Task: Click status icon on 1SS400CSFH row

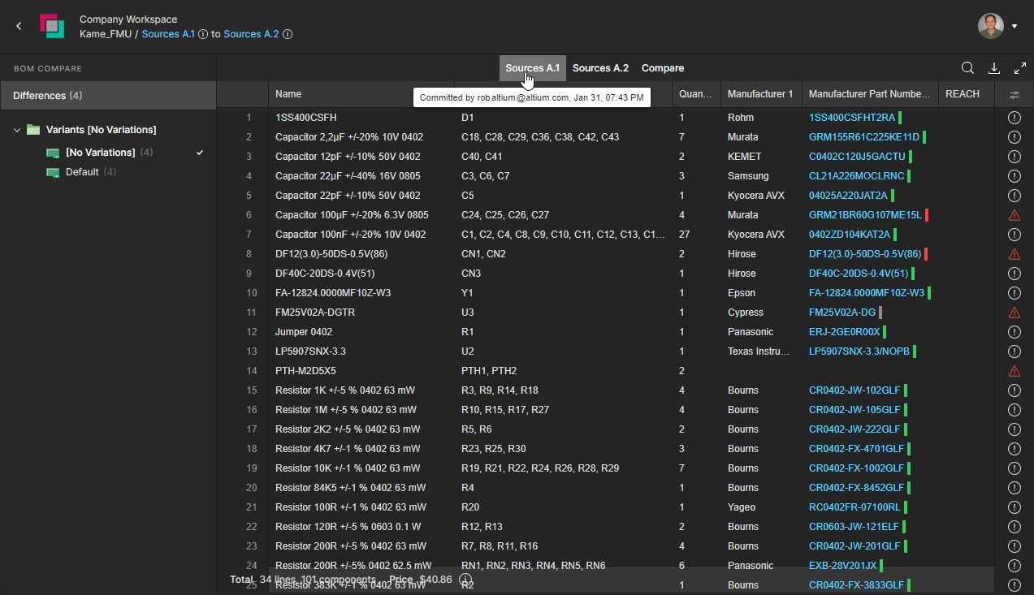Action: click(1014, 118)
